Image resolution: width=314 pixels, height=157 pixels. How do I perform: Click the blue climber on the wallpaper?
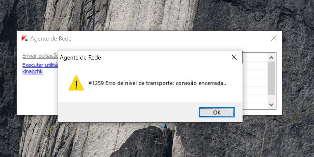(165, 126)
